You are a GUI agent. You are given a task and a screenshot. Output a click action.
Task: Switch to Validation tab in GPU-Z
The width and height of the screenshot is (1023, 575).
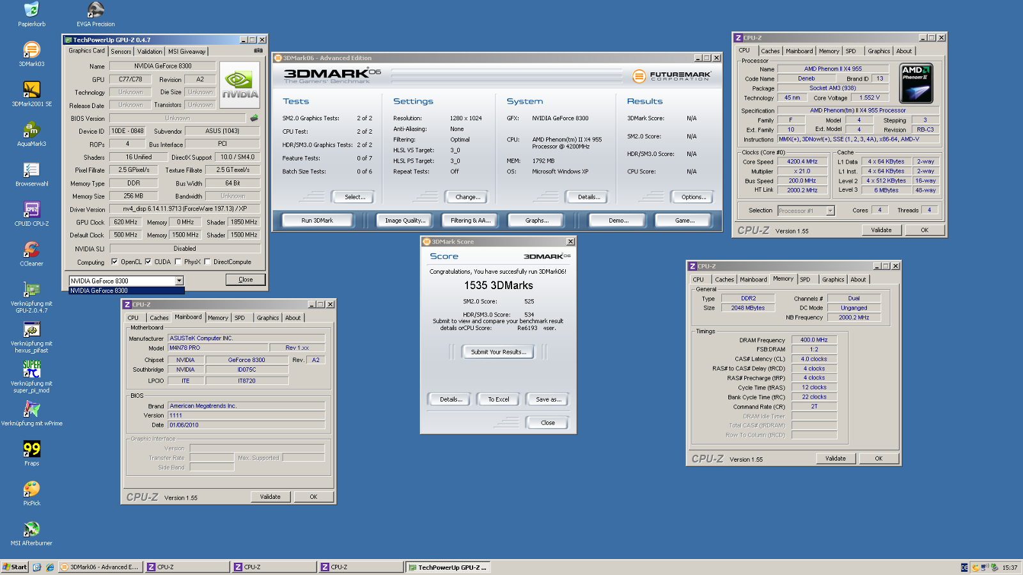click(x=150, y=52)
